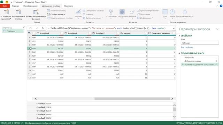The height and width of the screenshot is (125, 223).
Task: Select row number 7 header
Action: pyautogui.click(x=29, y=59)
